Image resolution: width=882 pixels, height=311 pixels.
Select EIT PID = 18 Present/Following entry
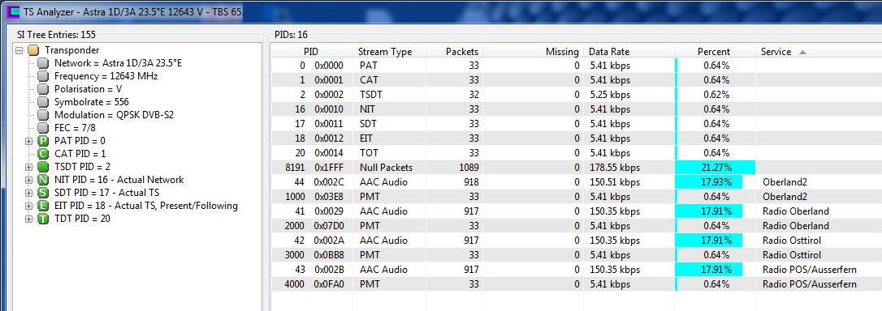(x=145, y=206)
